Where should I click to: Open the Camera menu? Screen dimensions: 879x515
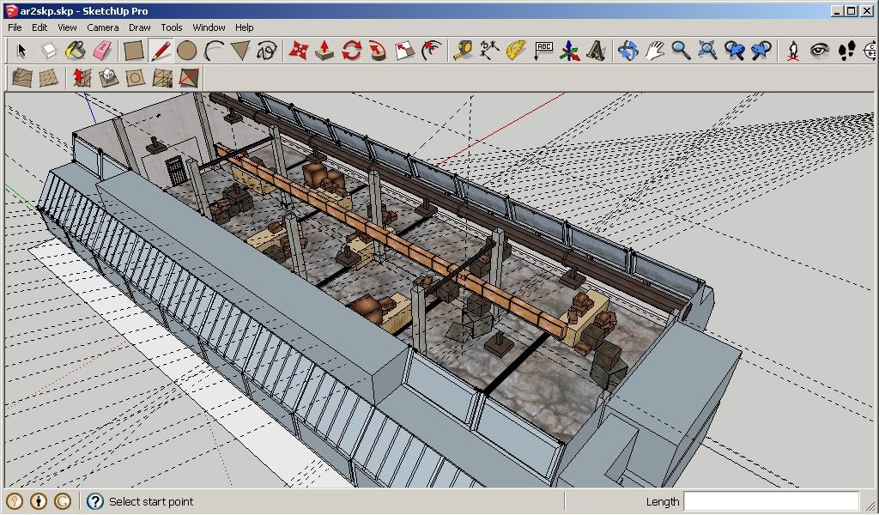103,27
